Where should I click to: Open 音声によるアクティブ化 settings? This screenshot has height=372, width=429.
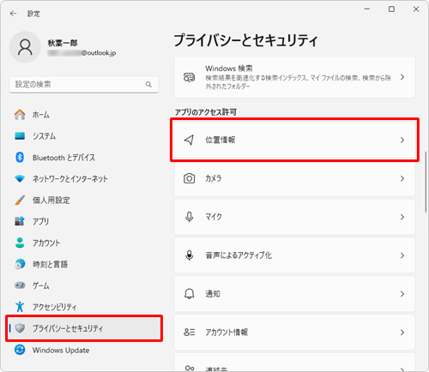coord(294,255)
